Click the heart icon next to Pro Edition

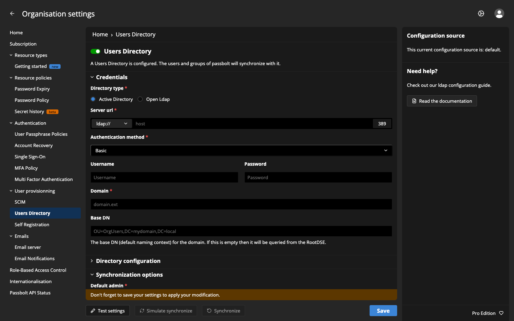501,313
